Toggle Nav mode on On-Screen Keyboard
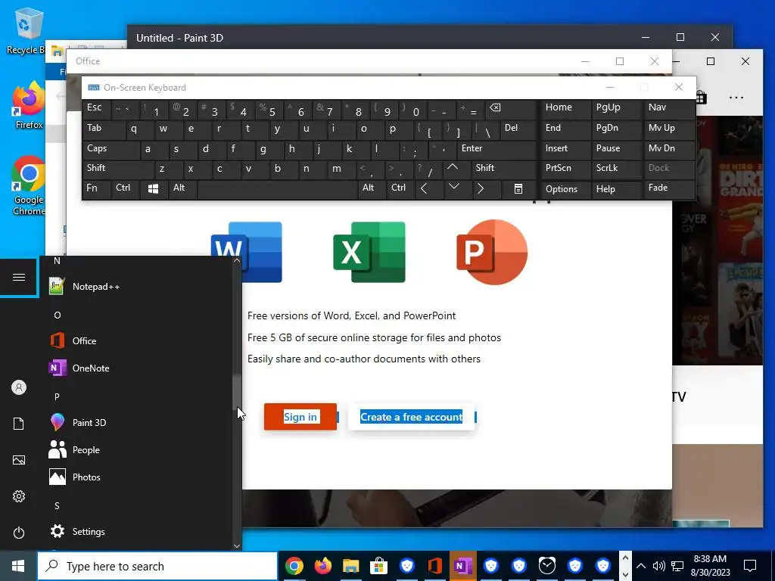Image resolution: width=775 pixels, height=581 pixels. click(x=669, y=107)
